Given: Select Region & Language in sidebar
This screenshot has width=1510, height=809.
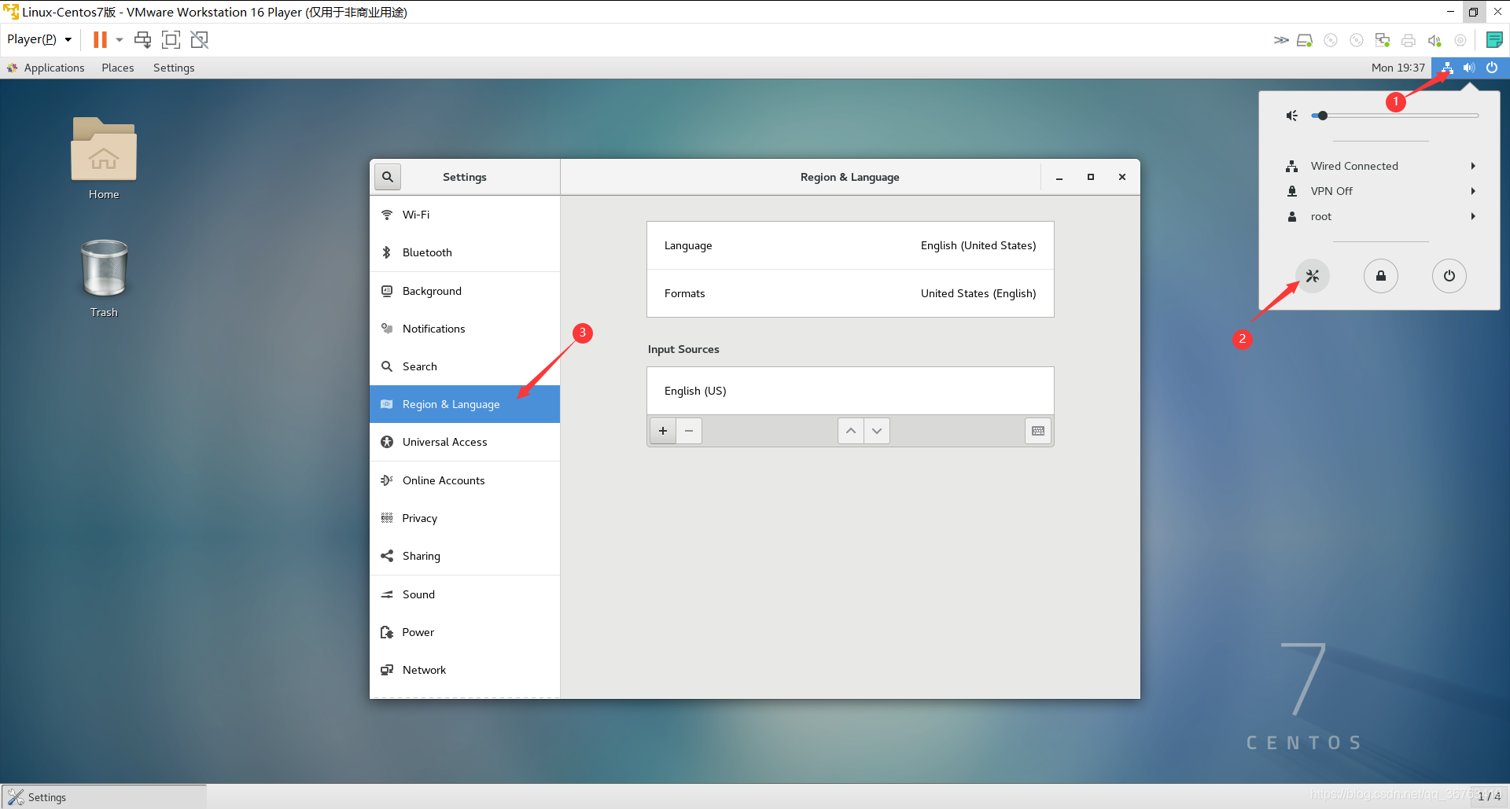Looking at the screenshot, I should [465, 404].
